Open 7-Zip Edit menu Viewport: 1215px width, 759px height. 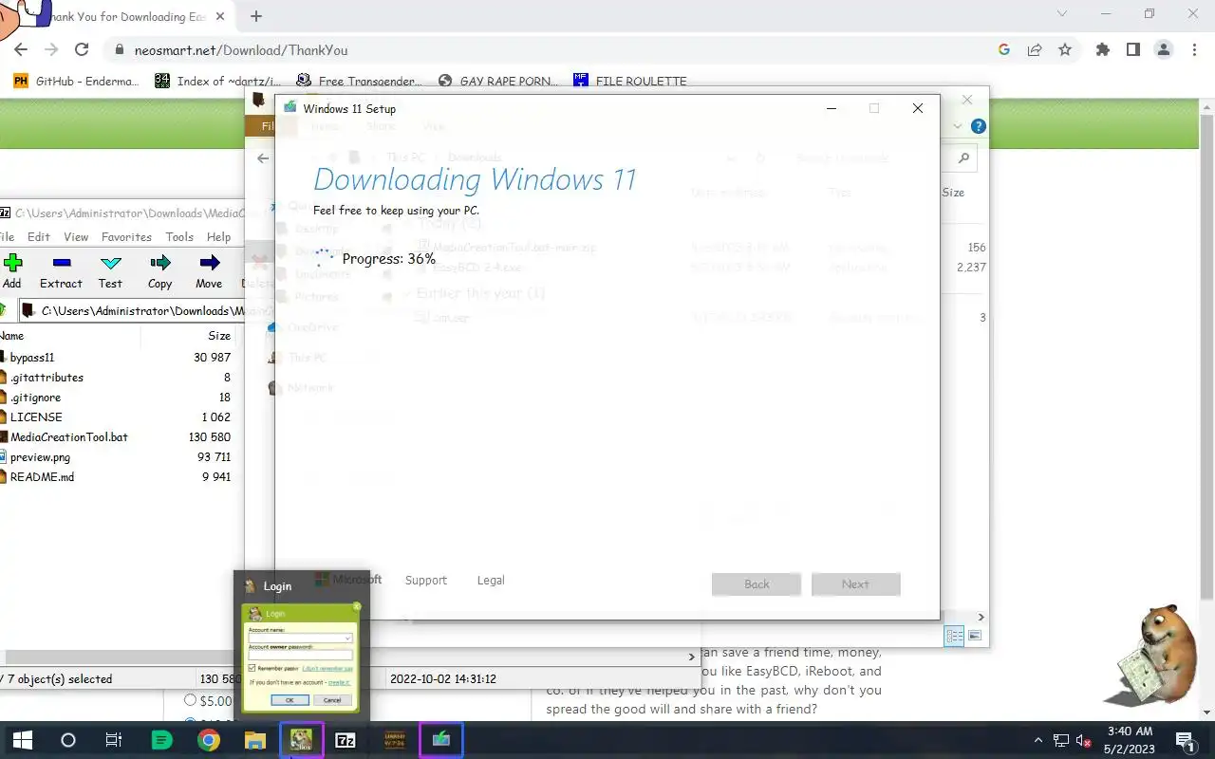tap(39, 237)
